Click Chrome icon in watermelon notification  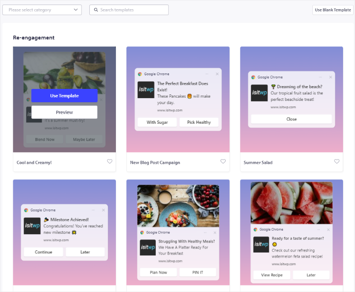[256, 230]
